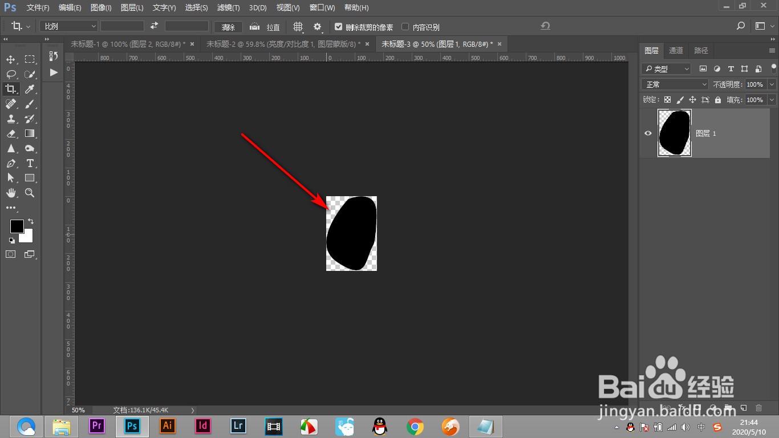Image resolution: width=779 pixels, height=438 pixels.
Task: Switch to 未标题-2 document tab
Action: (x=283, y=44)
